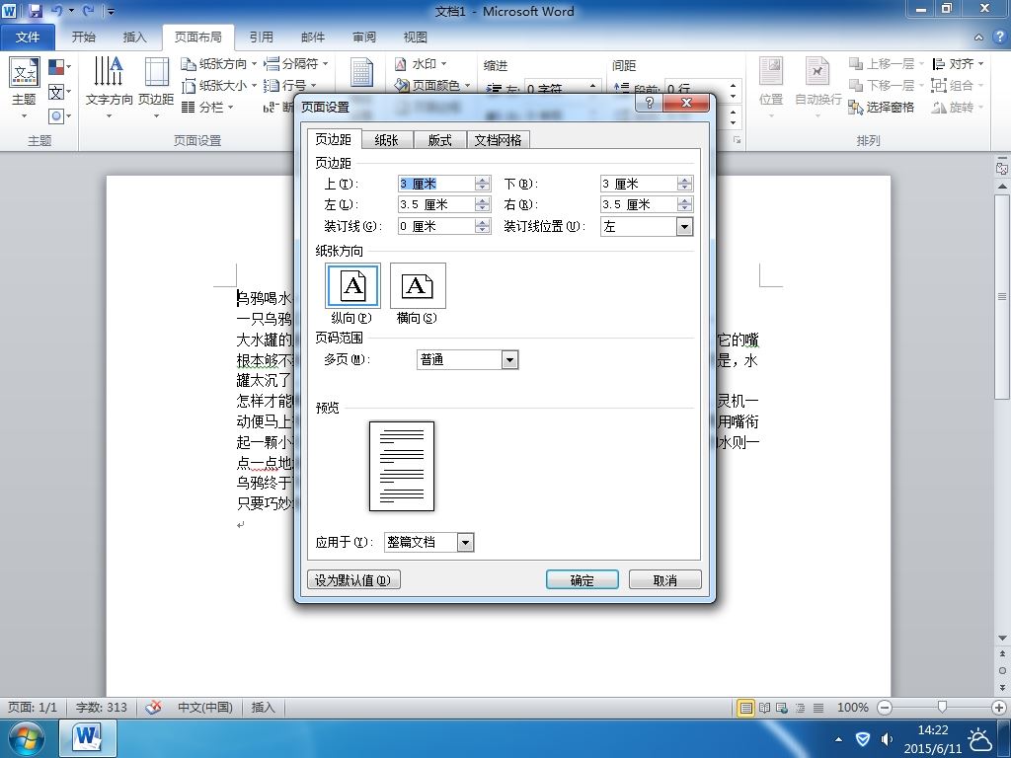This screenshot has height=758, width=1011.
Task: Select Print Layout view in status bar
Action: click(x=746, y=708)
